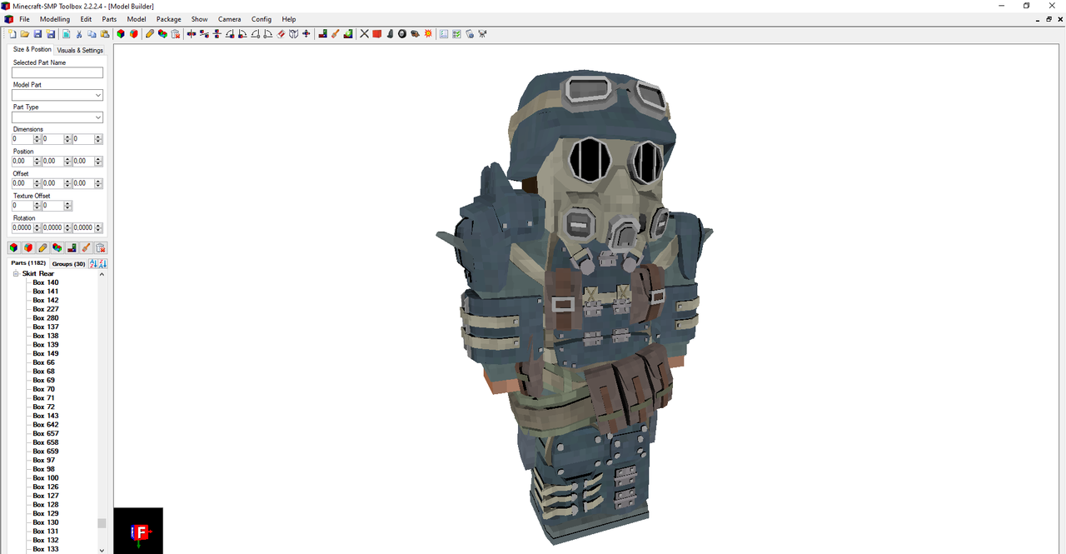Select Box 642 in the parts tree
The width and height of the screenshot is (1066, 554).
(45, 425)
